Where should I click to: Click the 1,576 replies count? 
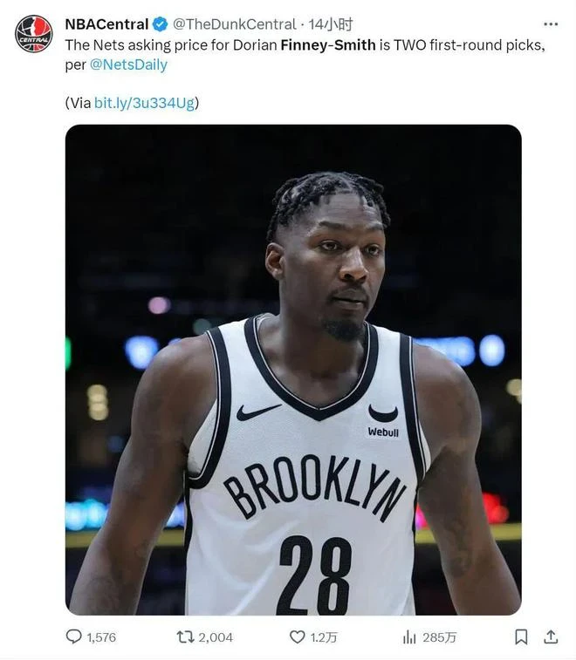pos(101,637)
